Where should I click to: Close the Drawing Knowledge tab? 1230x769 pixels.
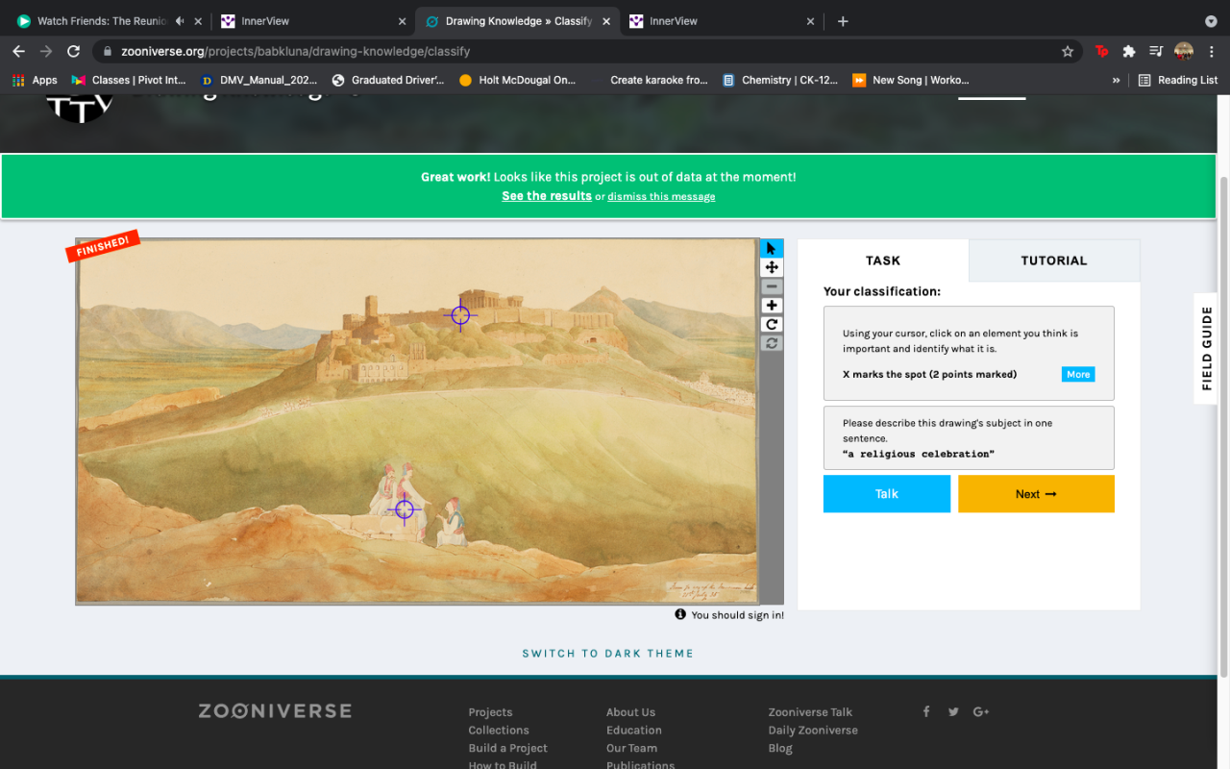605,21
